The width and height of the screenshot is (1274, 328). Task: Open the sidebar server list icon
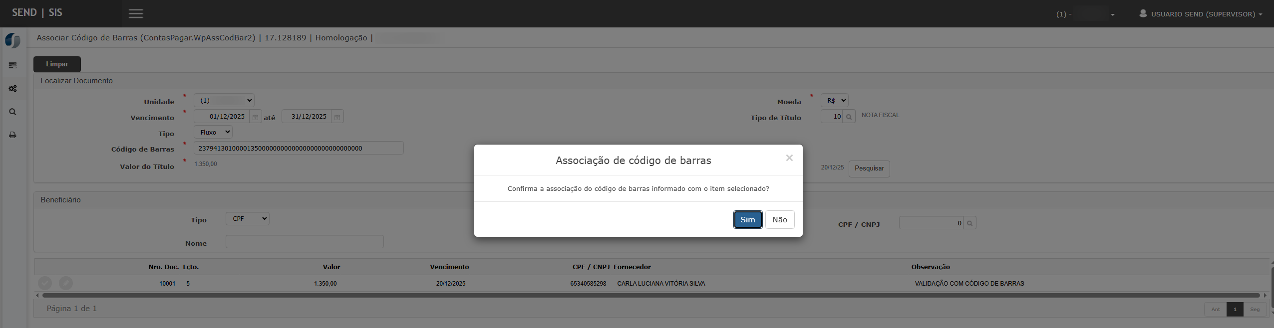[x=12, y=65]
